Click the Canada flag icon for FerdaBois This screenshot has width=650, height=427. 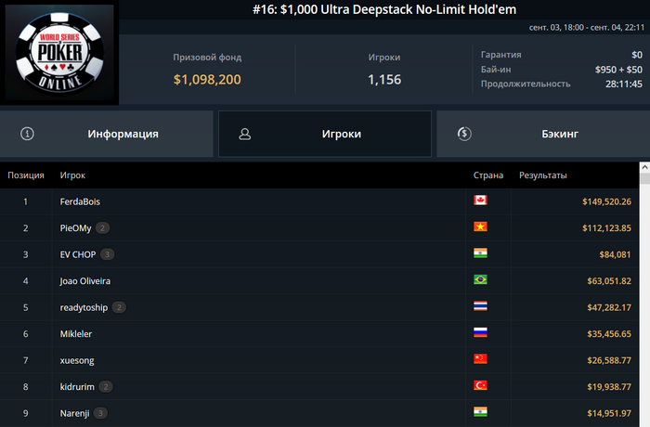[x=480, y=201]
